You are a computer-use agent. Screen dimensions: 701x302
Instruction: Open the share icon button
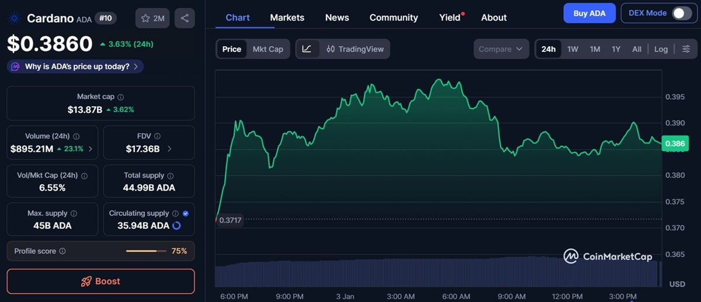click(185, 18)
